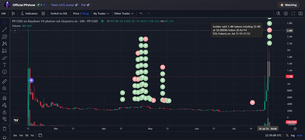Click the lone IS marker near July
Viewport: 305px width, 140px height.
coord(252,102)
